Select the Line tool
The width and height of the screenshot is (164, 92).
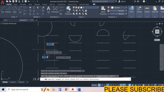pos(3,9)
